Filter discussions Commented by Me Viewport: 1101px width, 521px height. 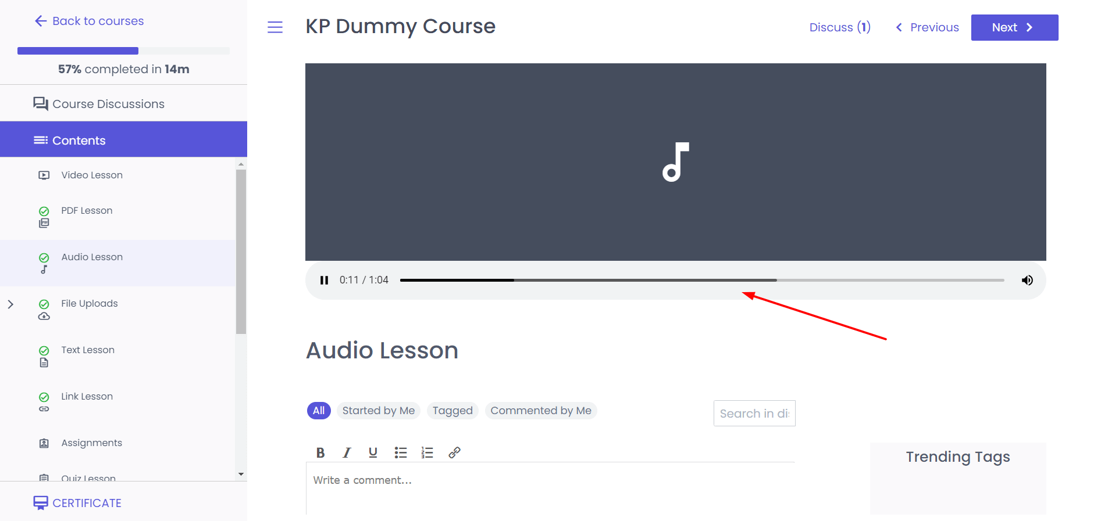point(541,411)
